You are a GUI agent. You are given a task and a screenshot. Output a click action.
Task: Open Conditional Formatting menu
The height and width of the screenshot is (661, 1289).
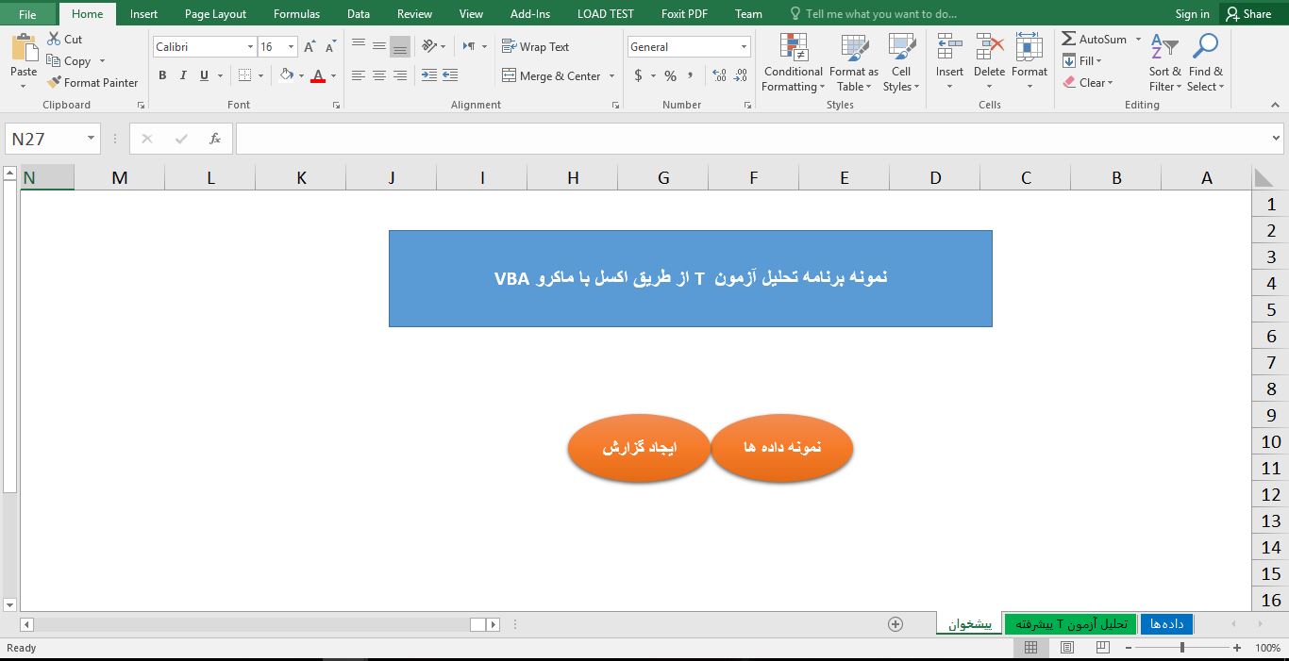[x=793, y=63]
